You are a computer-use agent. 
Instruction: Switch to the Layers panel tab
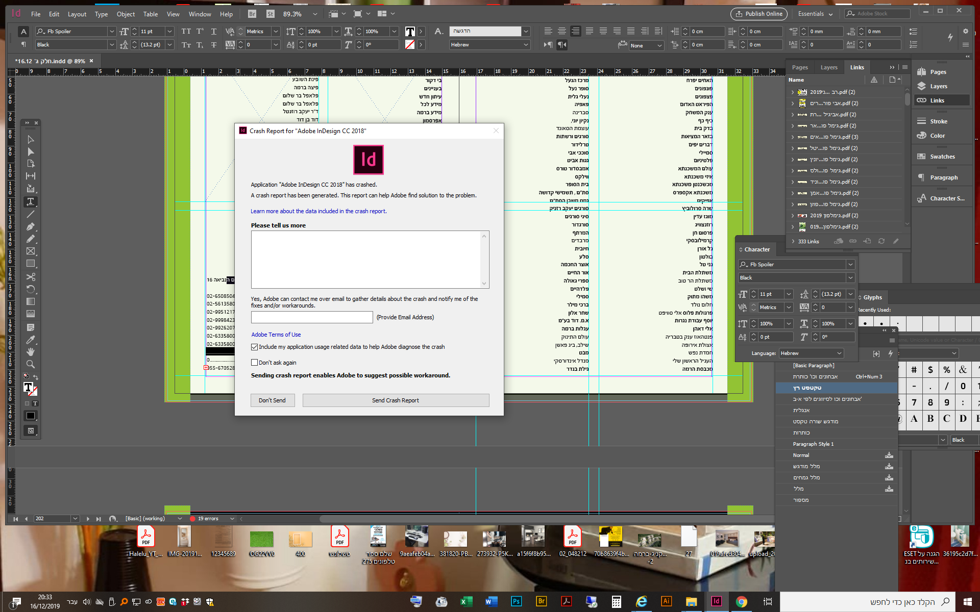pos(828,67)
